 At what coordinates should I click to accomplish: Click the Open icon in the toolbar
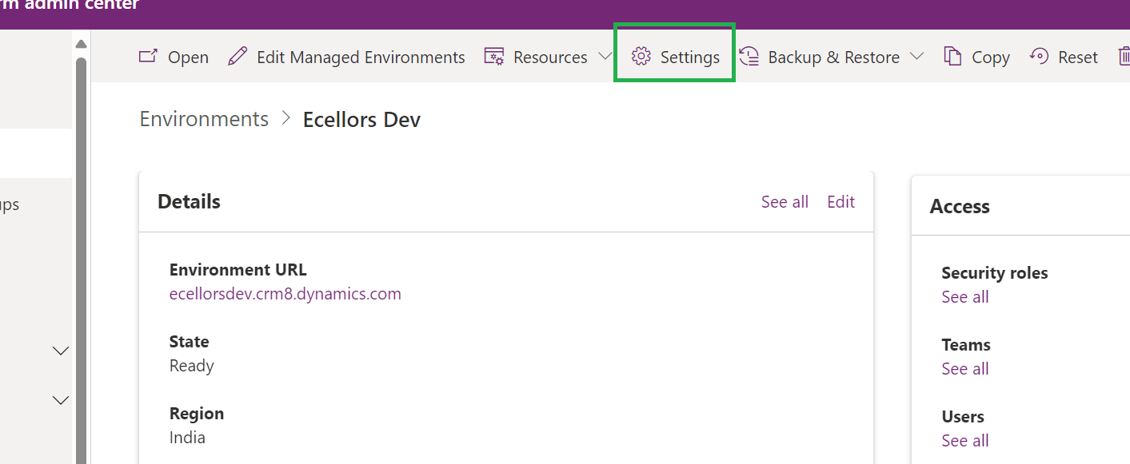148,57
